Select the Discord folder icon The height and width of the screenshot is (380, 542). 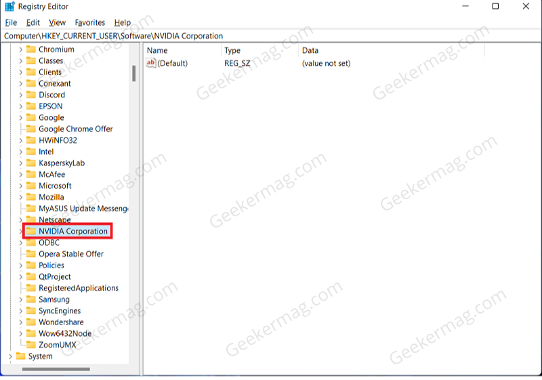pos(31,95)
